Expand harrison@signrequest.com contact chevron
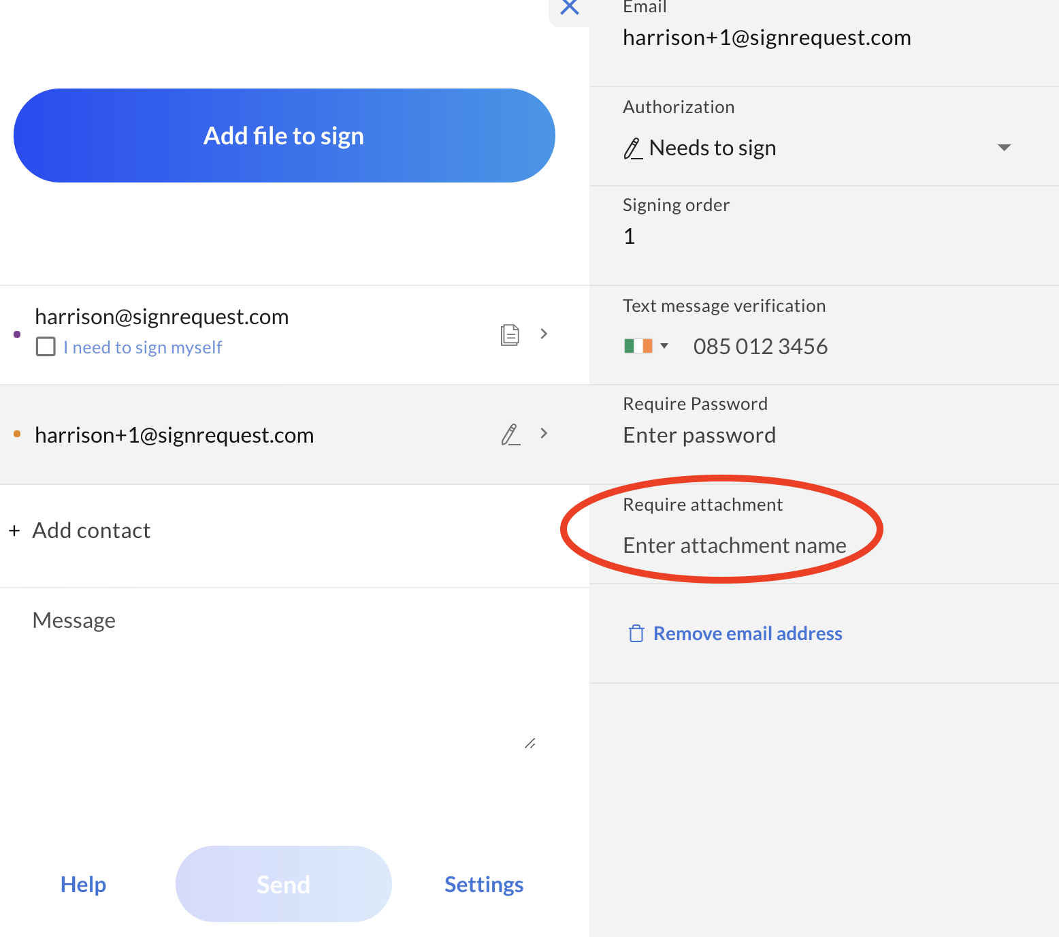The width and height of the screenshot is (1059, 937). (x=544, y=334)
